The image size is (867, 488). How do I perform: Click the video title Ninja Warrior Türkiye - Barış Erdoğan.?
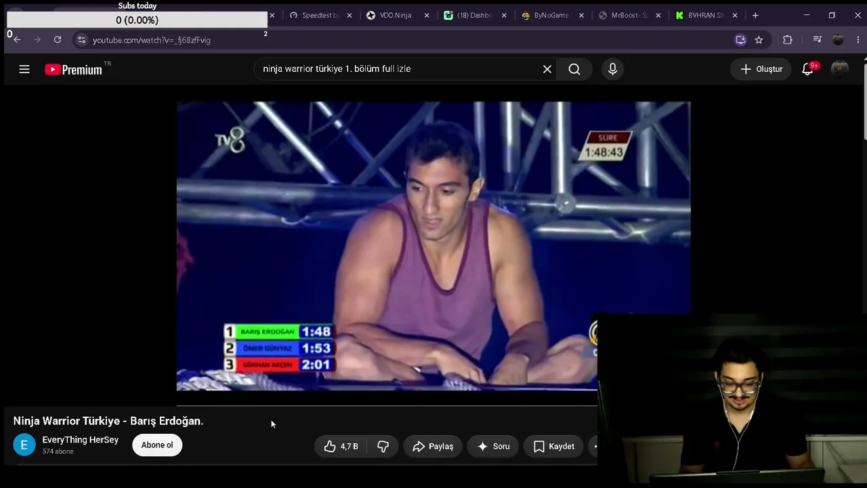coord(108,421)
